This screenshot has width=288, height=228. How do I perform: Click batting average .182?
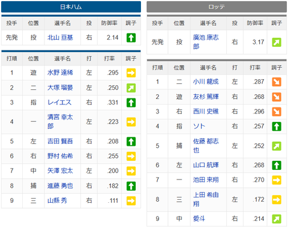pyautogui.click(x=113, y=186)
